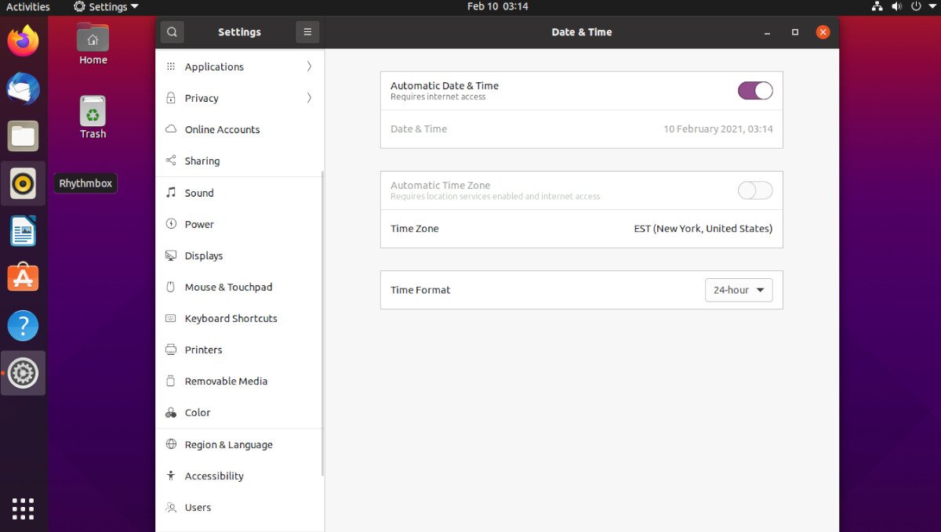The height and width of the screenshot is (532, 941).
Task: Click Activities in the top-left corner
Action: click(28, 6)
